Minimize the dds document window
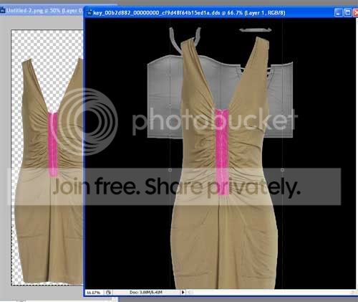The height and width of the screenshot is (302, 358). coord(338,13)
